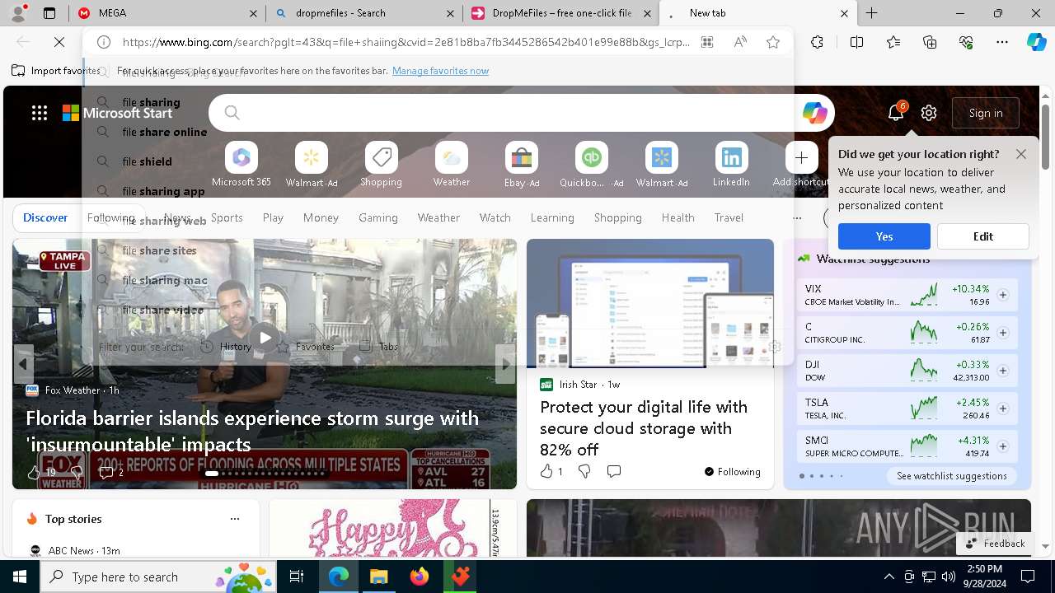Open Edge tab actions menu icon

click(49, 13)
